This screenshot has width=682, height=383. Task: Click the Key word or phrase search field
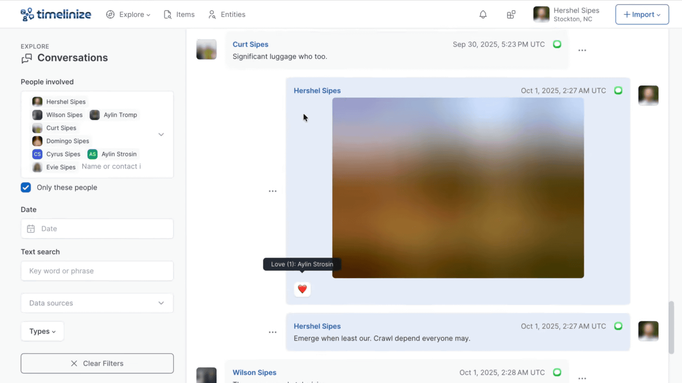(x=97, y=271)
